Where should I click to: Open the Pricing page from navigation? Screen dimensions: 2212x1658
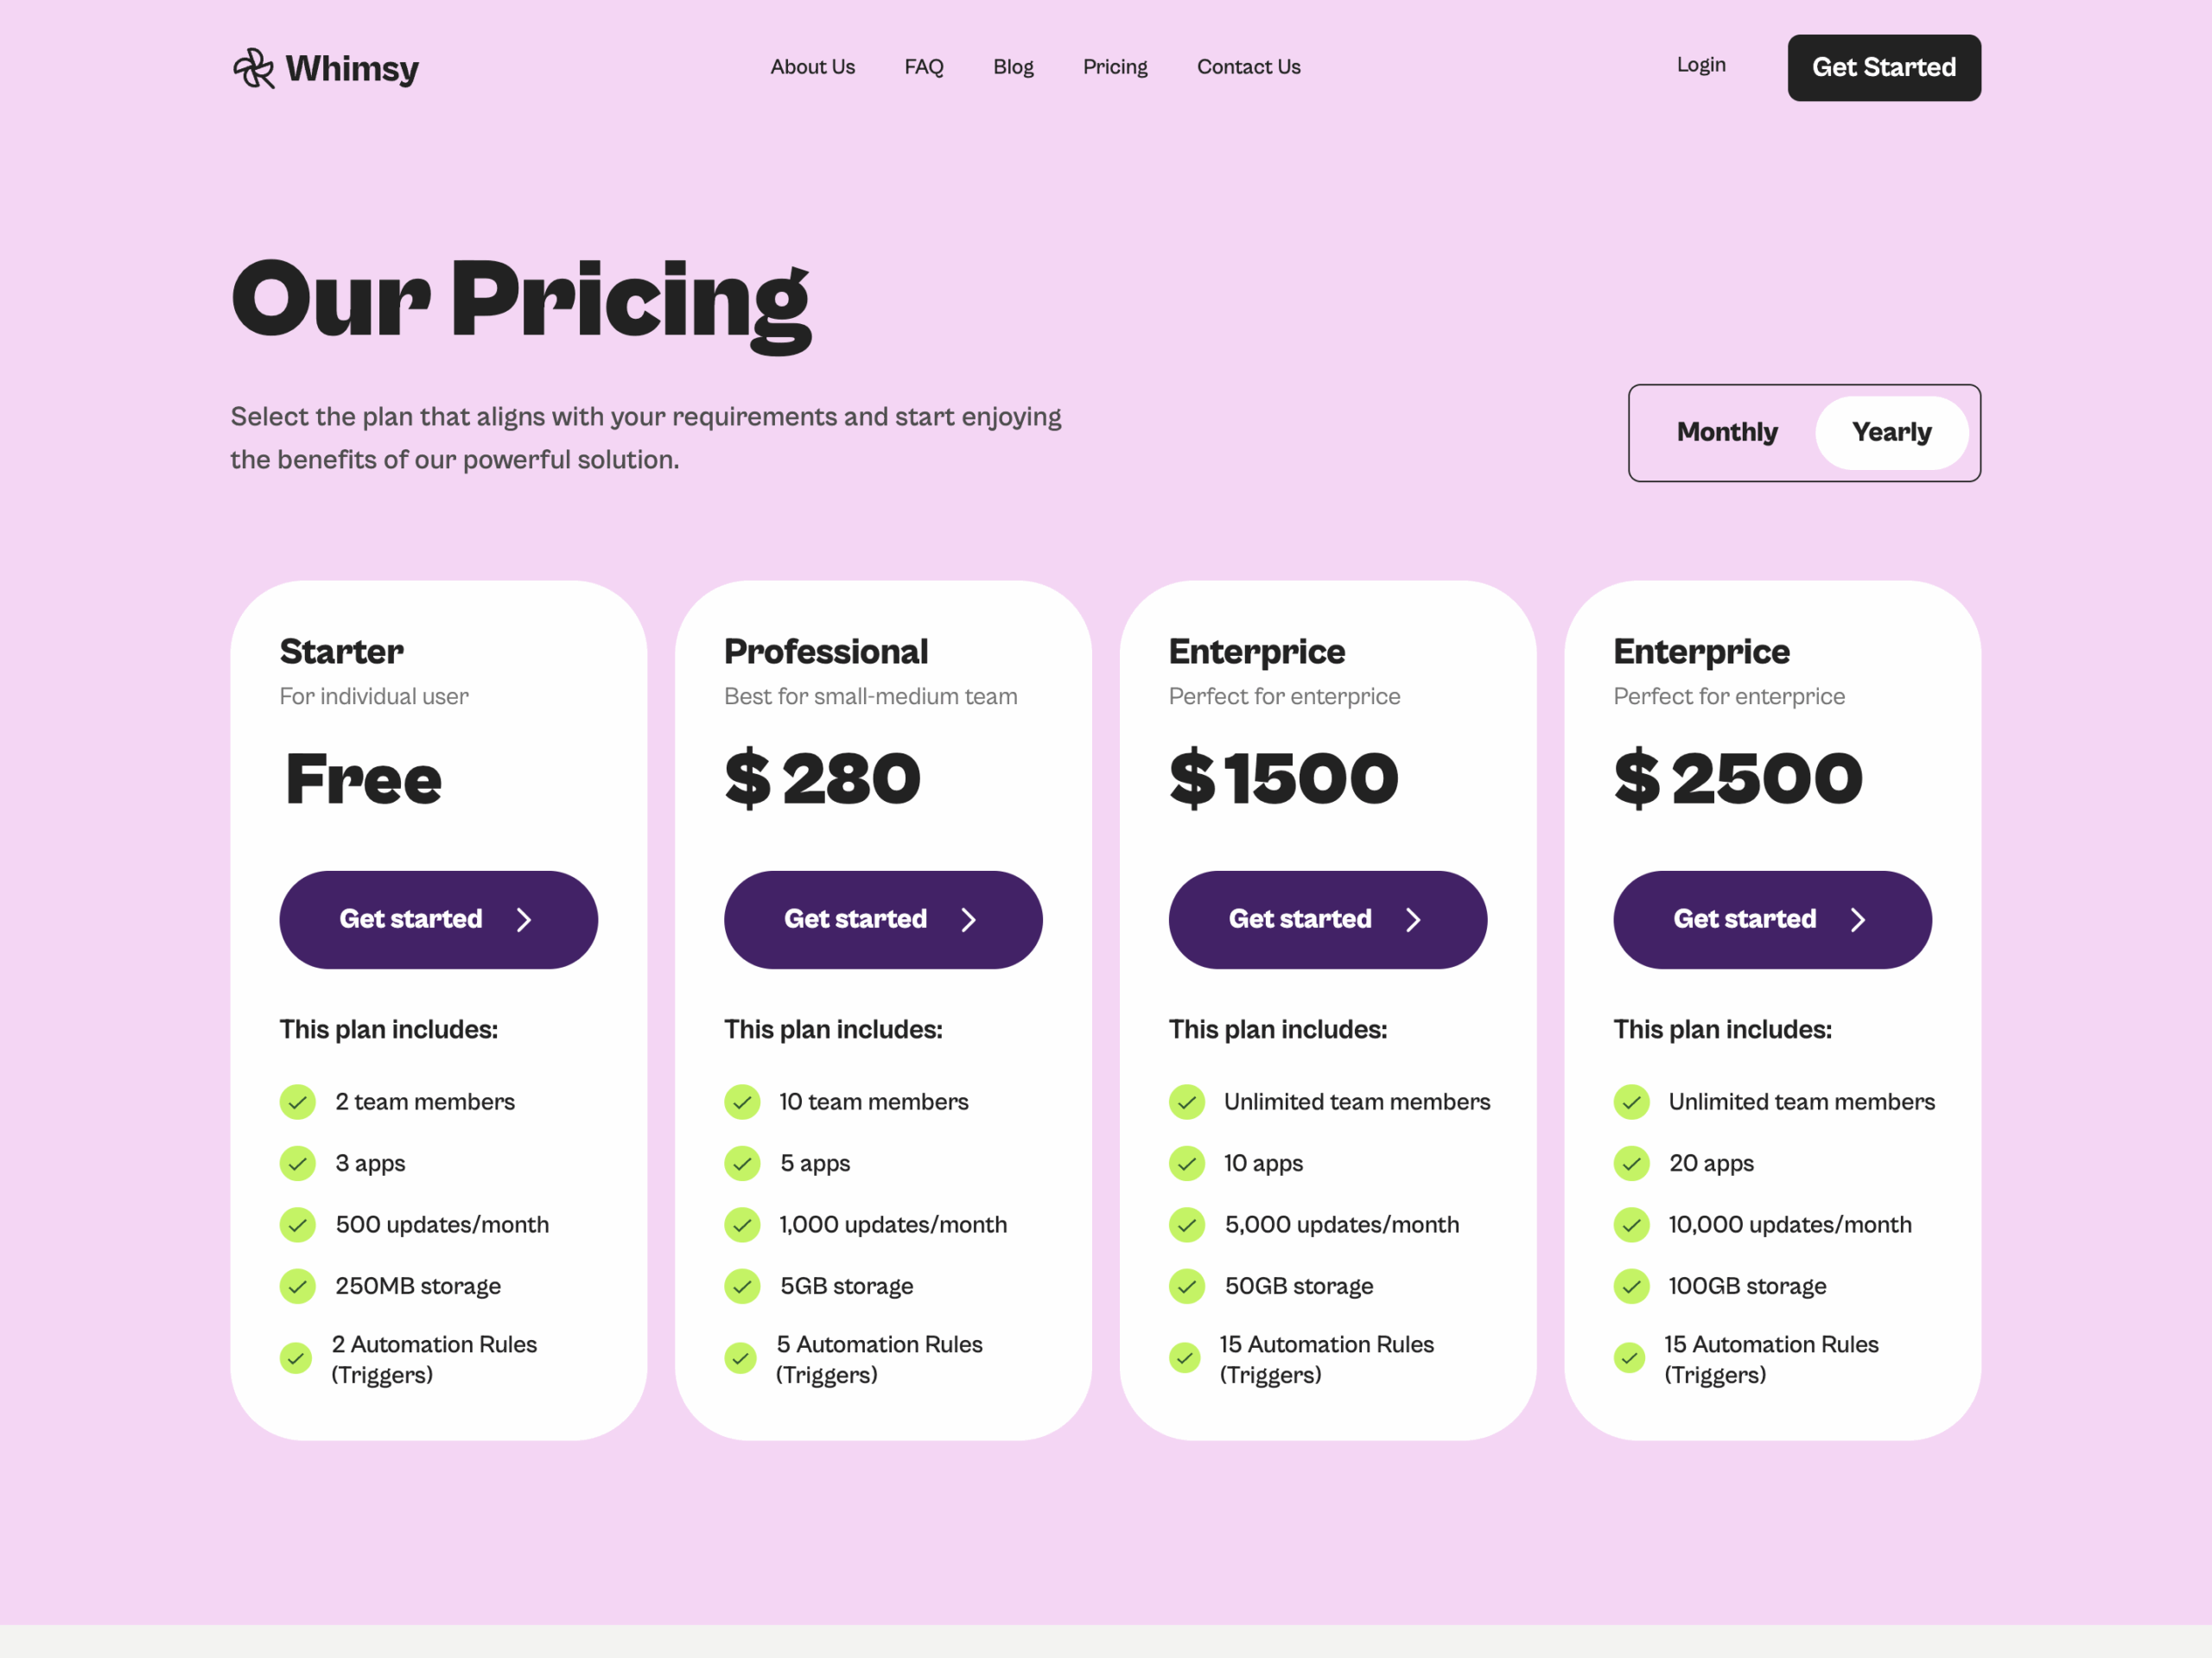click(1115, 66)
